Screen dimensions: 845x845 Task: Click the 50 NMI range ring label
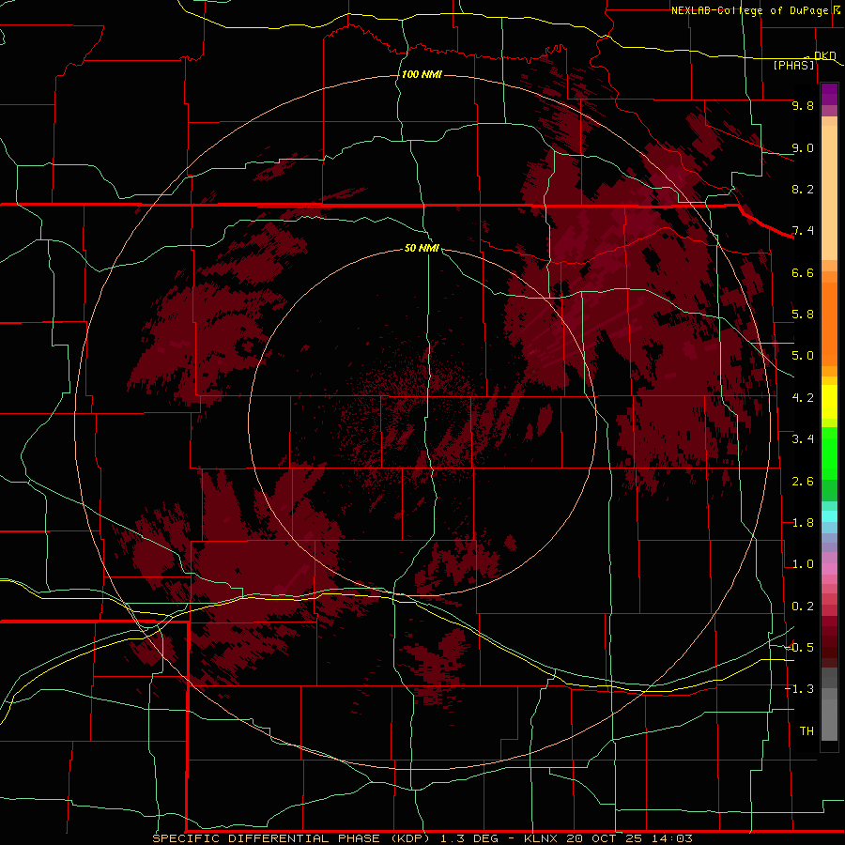pyautogui.click(x=422, y=248)
